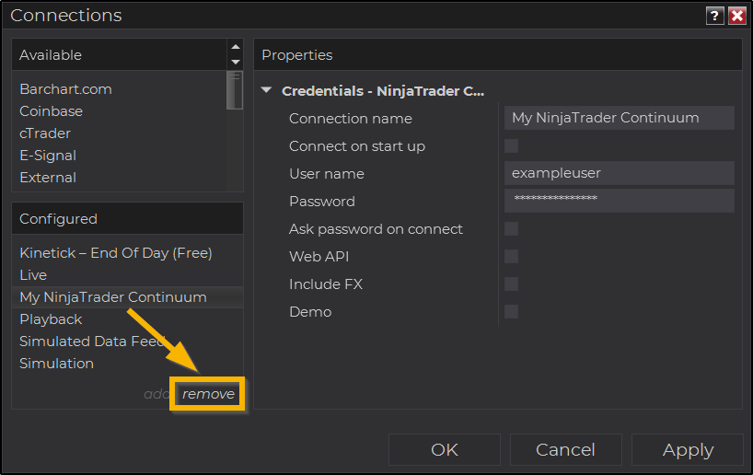
Task: Toggle the Demo checkbox
Action: point(511,312)
